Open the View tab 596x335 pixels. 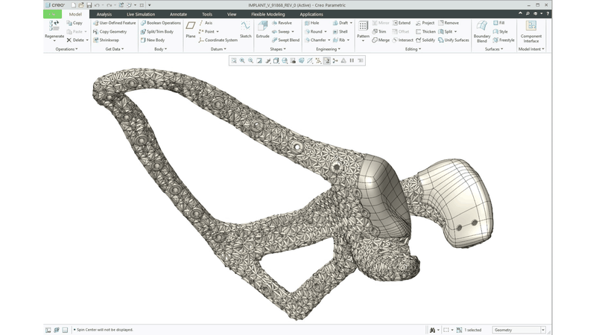[232, 14]
